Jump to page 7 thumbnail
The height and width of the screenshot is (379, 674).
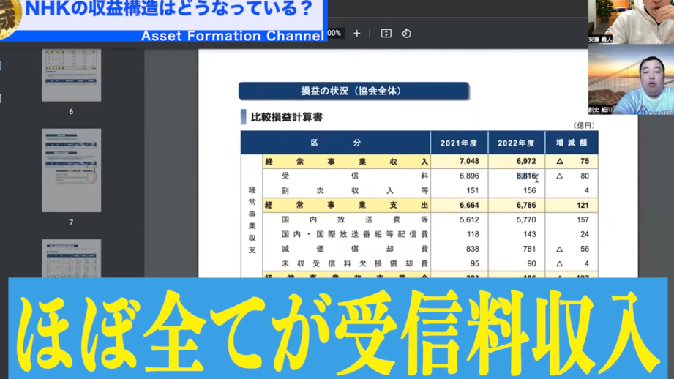[x=71, y=170]
